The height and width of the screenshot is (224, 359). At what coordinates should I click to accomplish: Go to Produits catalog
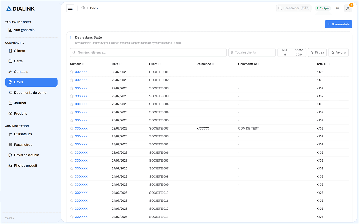[31, 114]
